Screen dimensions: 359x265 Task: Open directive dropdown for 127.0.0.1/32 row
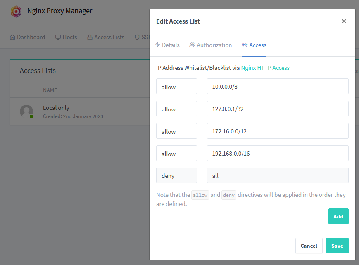pyautogui.click(x=176, y=109)
